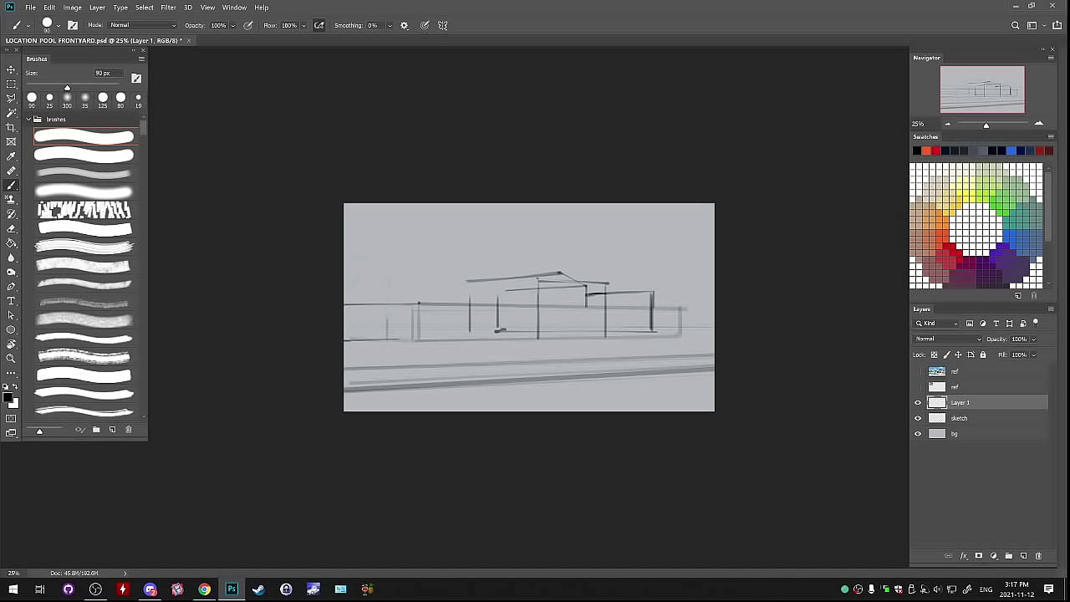Screen dimensions: 1070x602
Task: Toggle visibility of the bg layer
Action: click(918, 434)
